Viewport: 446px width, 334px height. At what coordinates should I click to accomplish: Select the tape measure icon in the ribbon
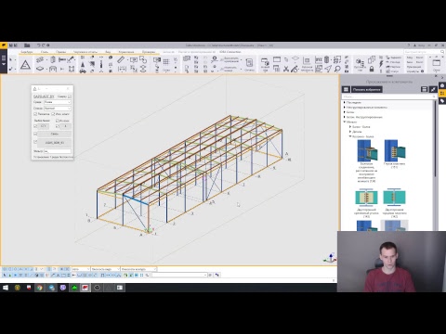click(121, 59)
